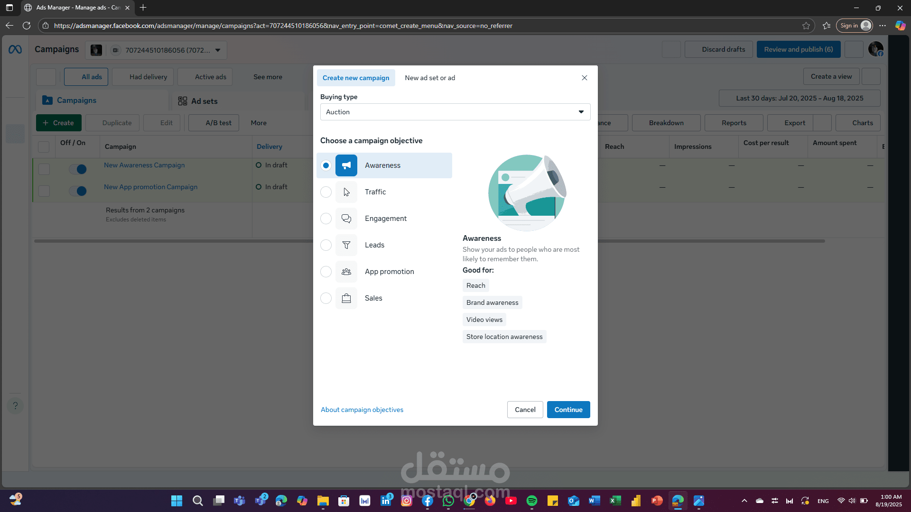This screenshot has width=911, height=512.
Task: Select the Had delivery filter tab
Action: tap(143, 77)
